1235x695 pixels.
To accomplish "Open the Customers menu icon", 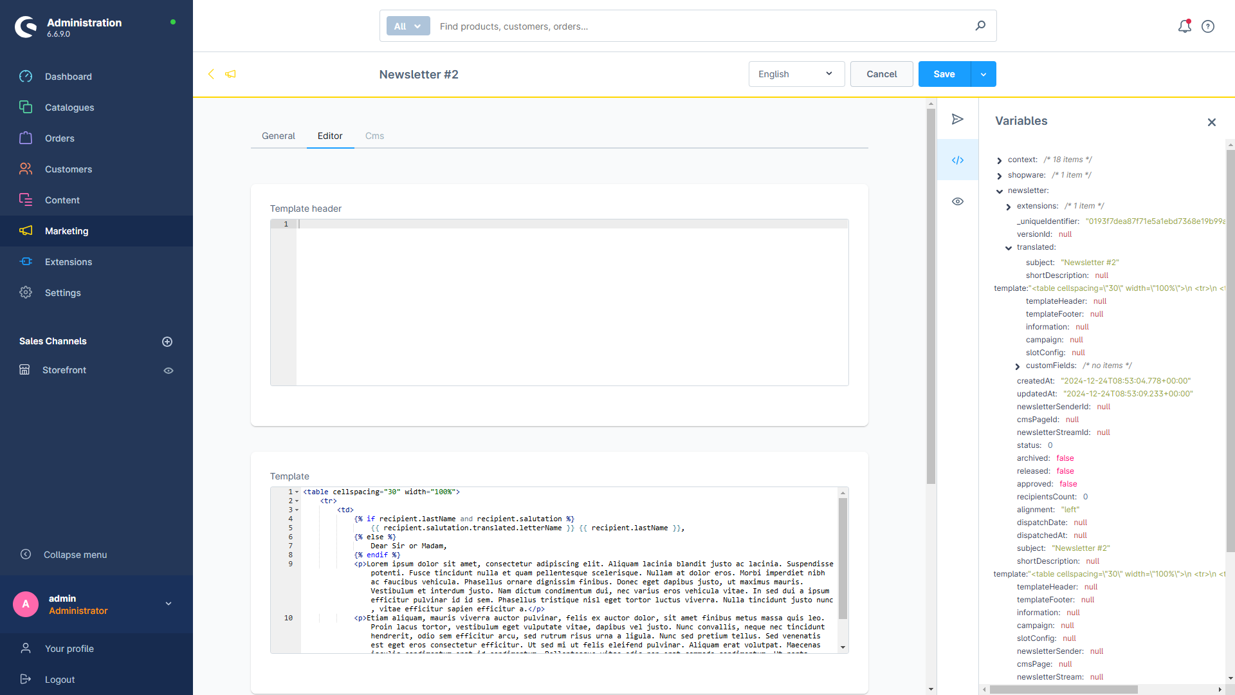I will 26,169.
